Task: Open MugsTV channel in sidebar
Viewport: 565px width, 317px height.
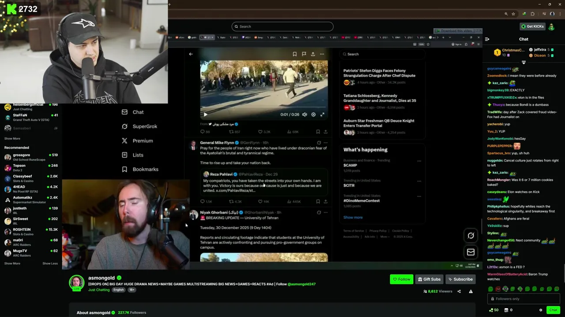Action: pos(31,253)
